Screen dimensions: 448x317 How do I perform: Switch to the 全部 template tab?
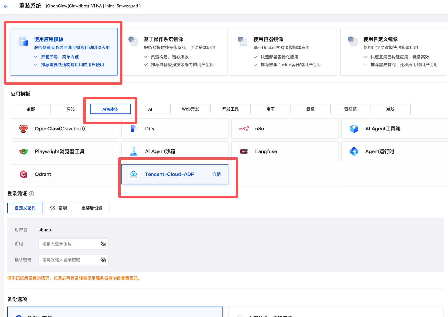31,109
